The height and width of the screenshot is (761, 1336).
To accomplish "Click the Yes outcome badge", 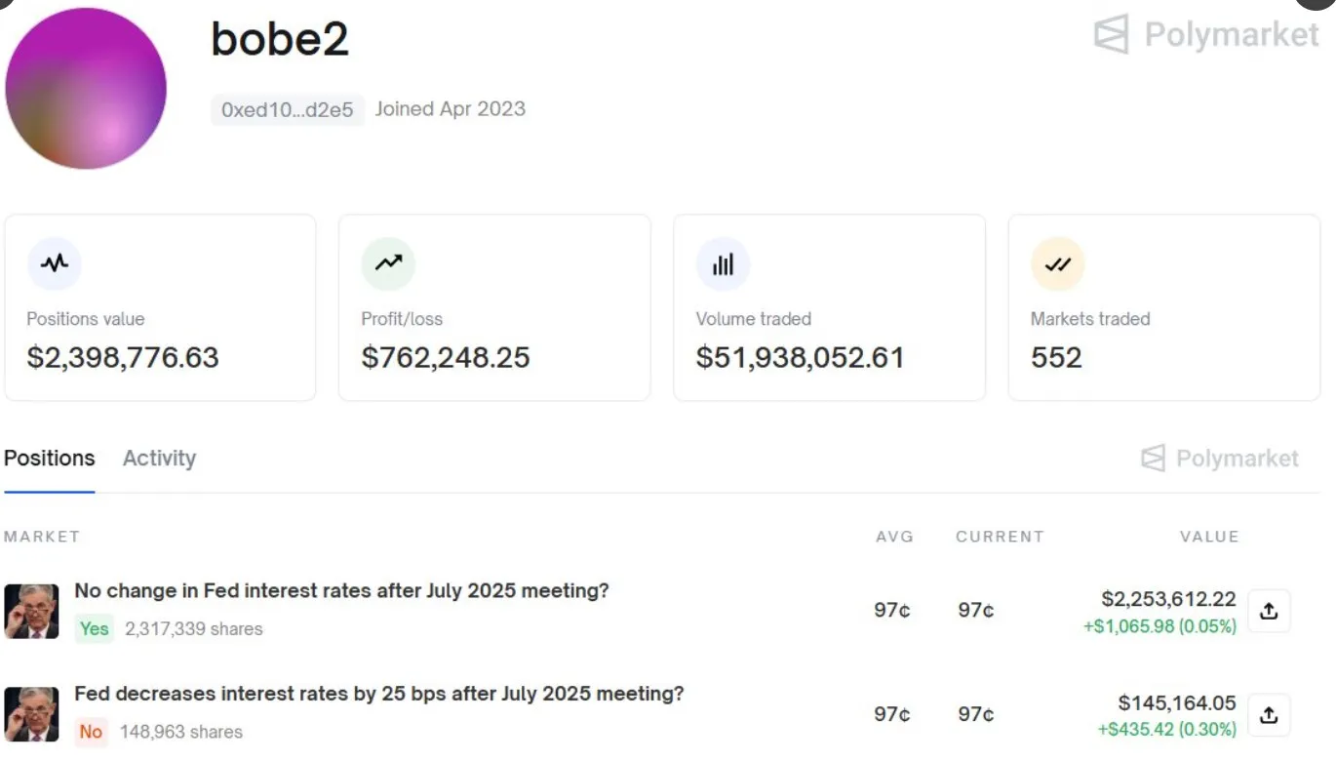I will pyautogui.click(x=94, y=628).
